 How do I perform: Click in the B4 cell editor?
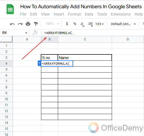click(57, 63)
